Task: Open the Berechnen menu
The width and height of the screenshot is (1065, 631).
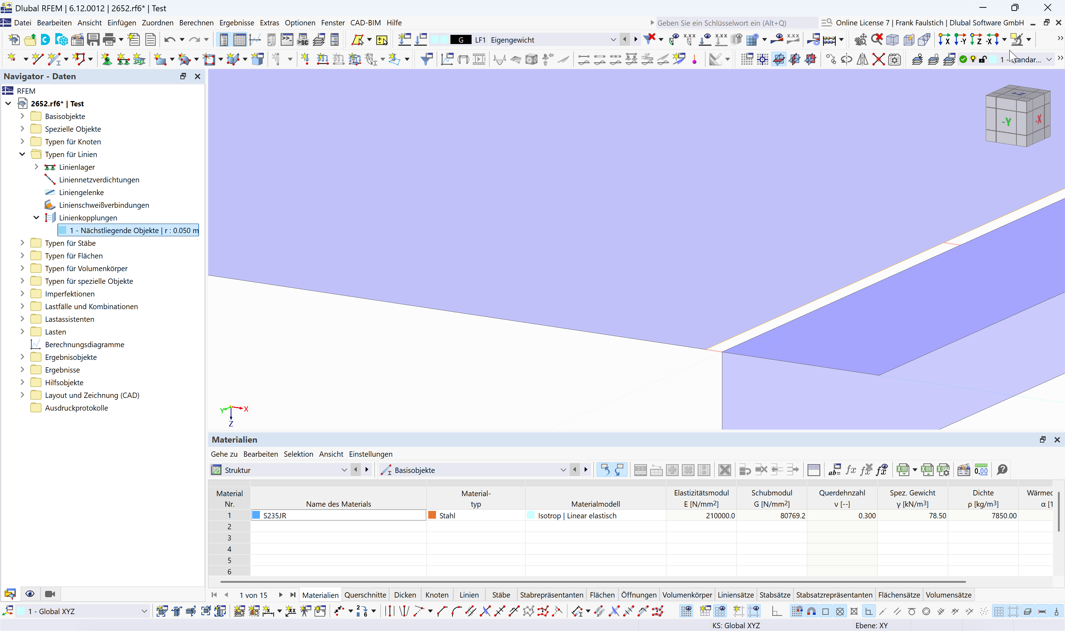Action: (x=196, y=23)
